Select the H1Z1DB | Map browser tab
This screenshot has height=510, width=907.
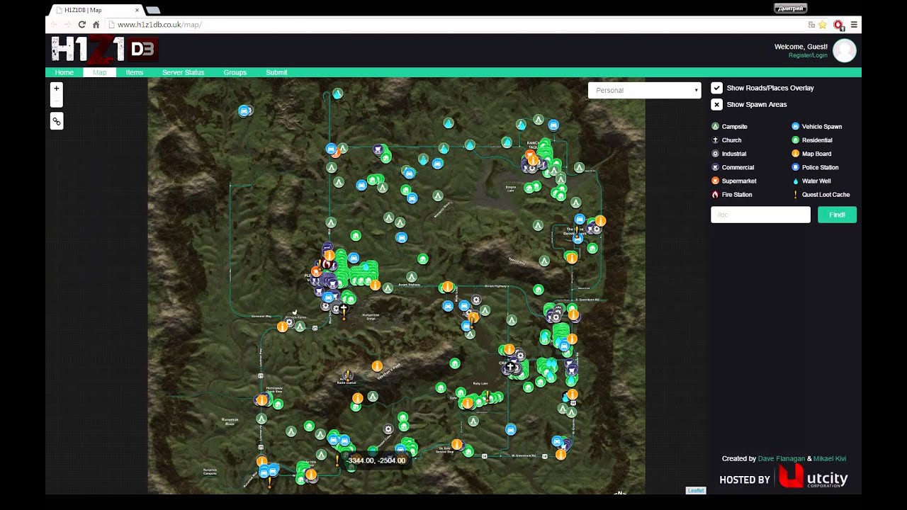click(x=96, y=10)
